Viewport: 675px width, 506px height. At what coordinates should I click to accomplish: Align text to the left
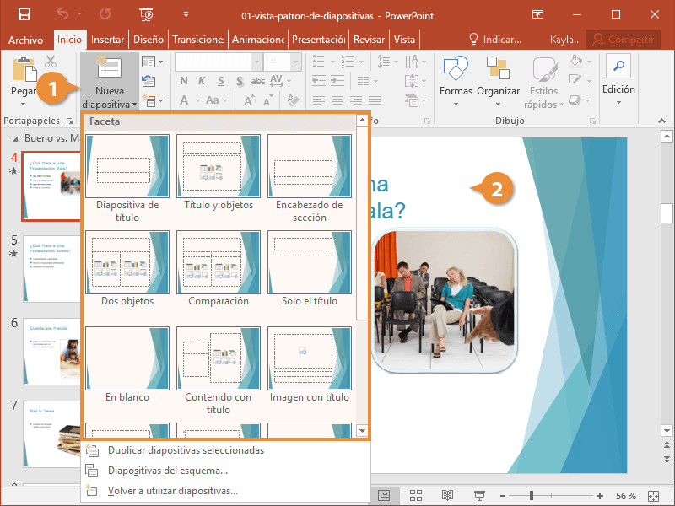click(318, 100)
